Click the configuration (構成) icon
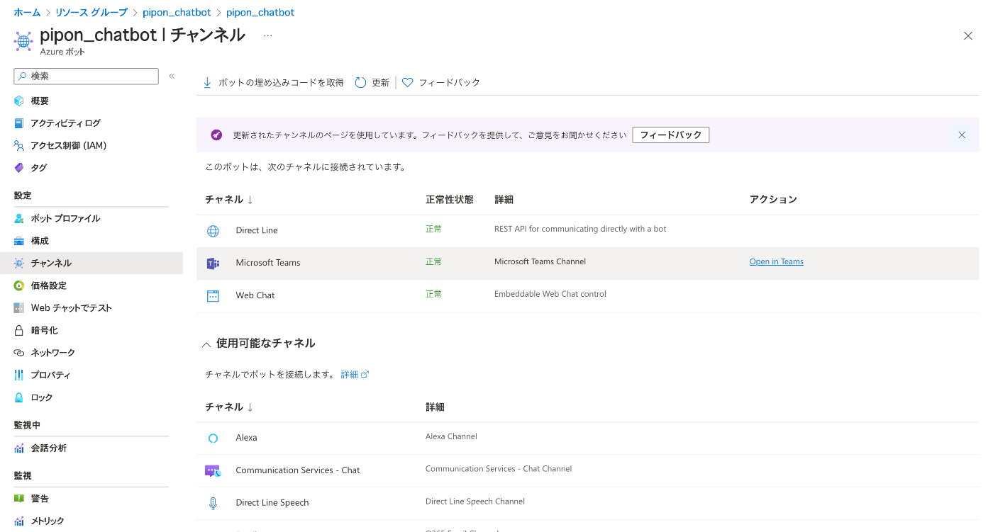This screenshot has height=532, width=993. pyautogui.click(x=19, y=241)
